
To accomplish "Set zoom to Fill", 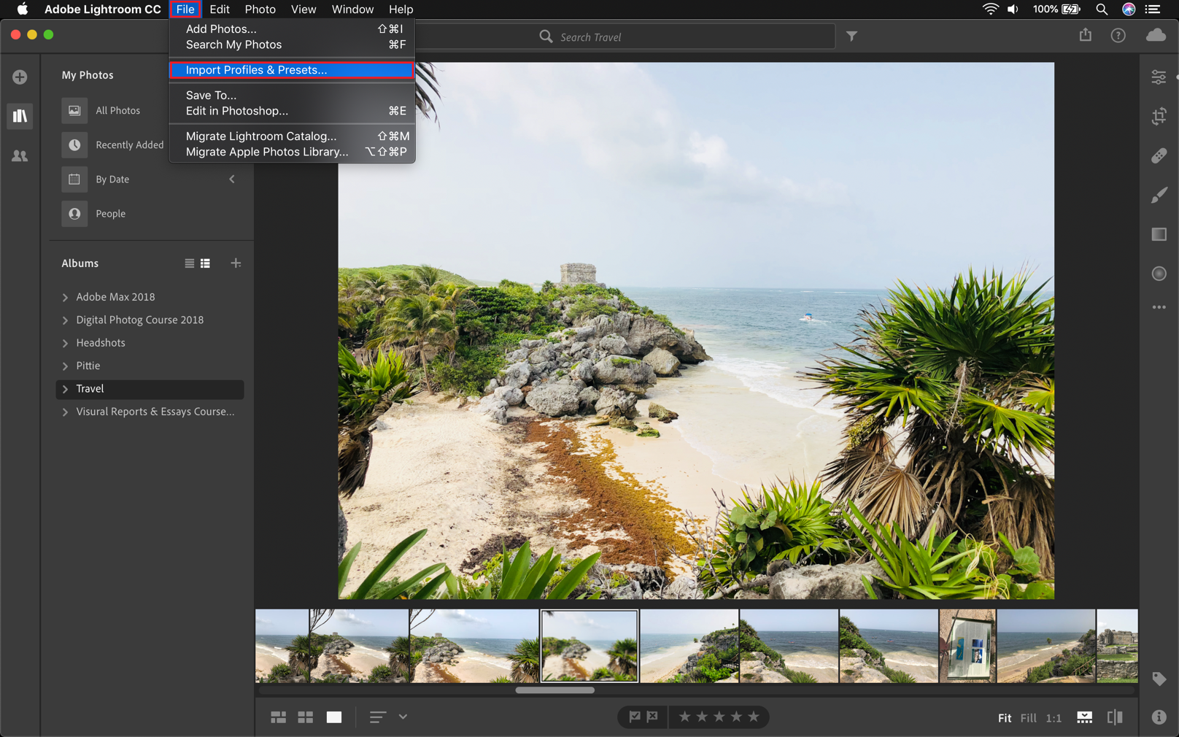I will [x=1028, y=718].
